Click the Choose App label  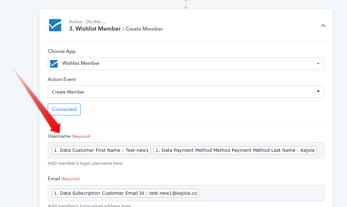(62, 51)
